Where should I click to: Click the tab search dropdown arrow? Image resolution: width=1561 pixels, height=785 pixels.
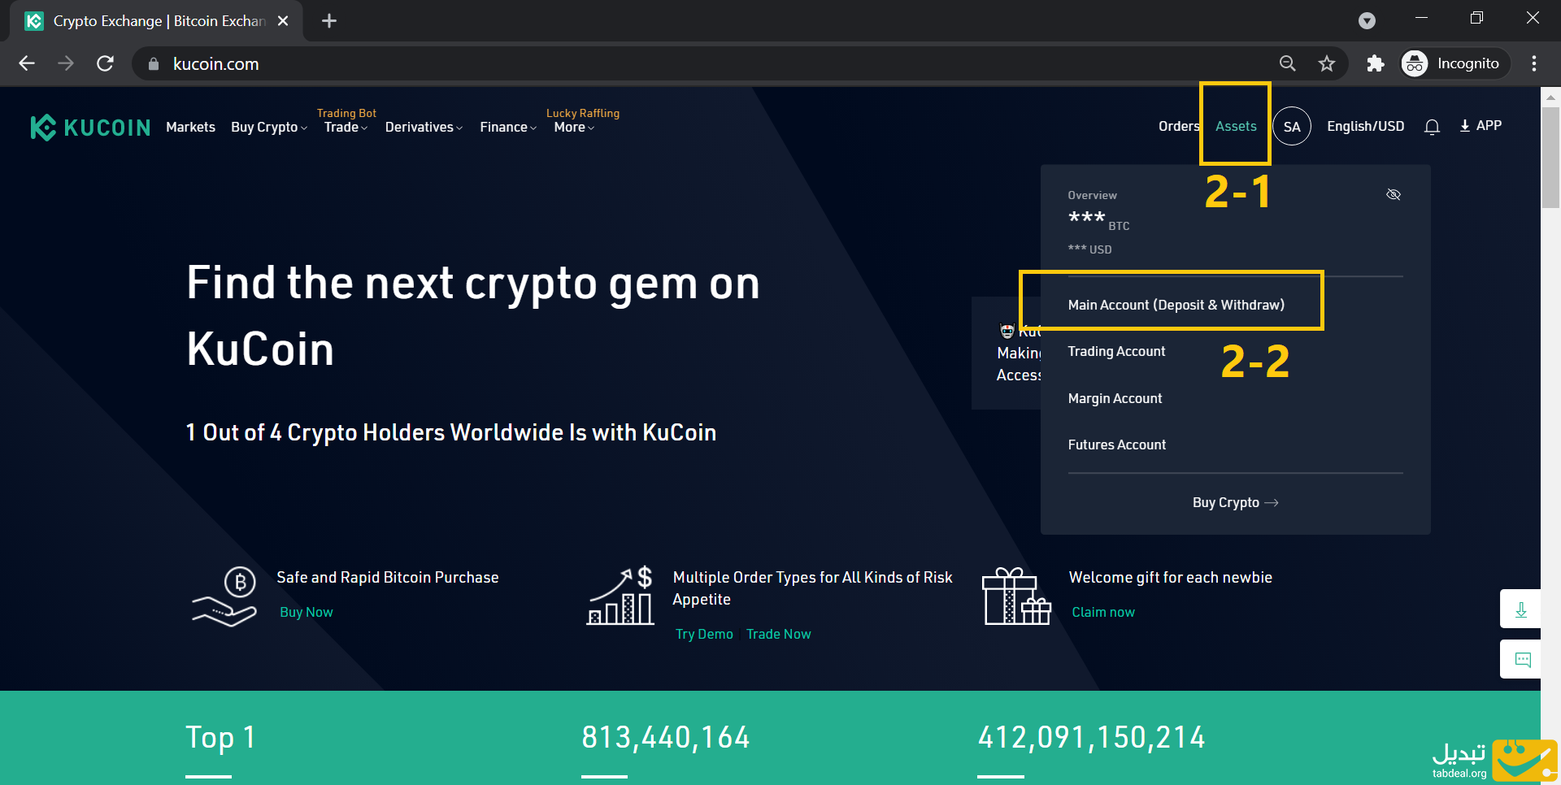1368,21
